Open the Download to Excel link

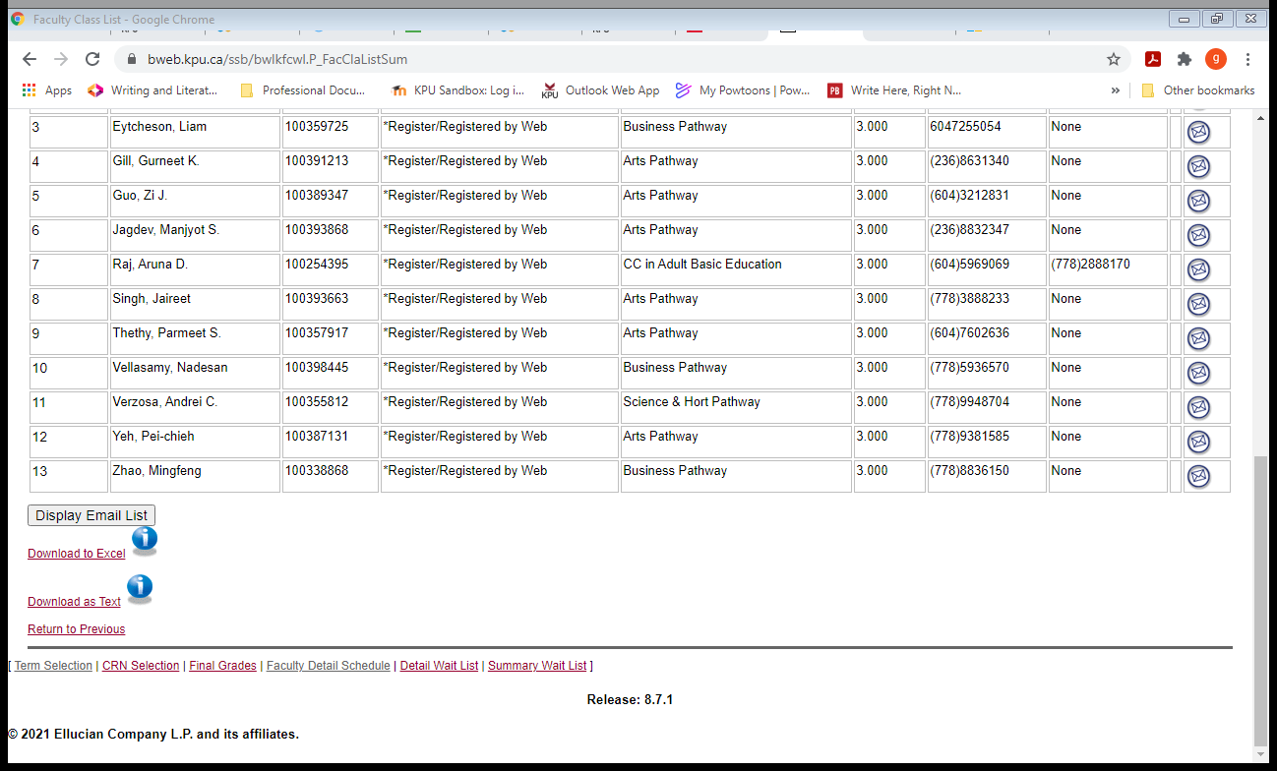[76, 553]
